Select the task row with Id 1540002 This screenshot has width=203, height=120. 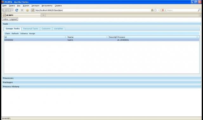[101, 40]
